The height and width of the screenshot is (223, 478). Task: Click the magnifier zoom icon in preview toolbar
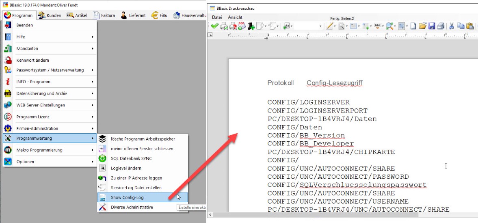tap(341, 26)
